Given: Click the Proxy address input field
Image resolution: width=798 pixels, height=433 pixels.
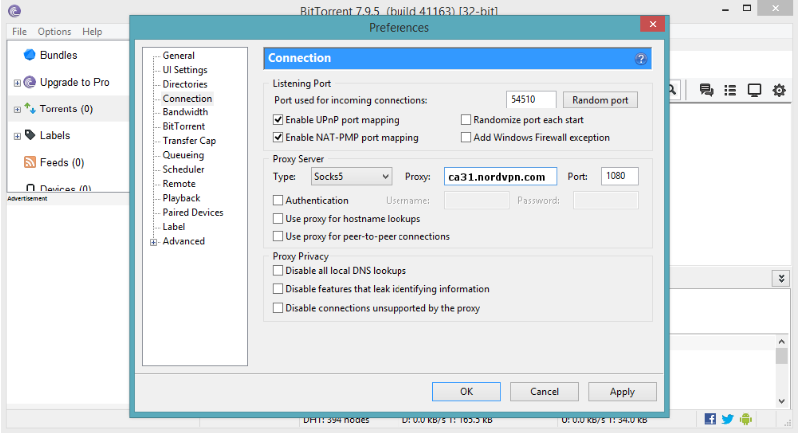Looking at the screenshot, I should 500,177.
